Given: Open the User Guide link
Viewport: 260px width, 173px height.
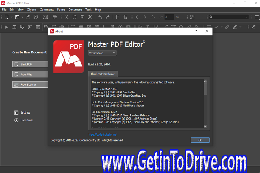Looking at the screenshot, I should pos(24,120).
